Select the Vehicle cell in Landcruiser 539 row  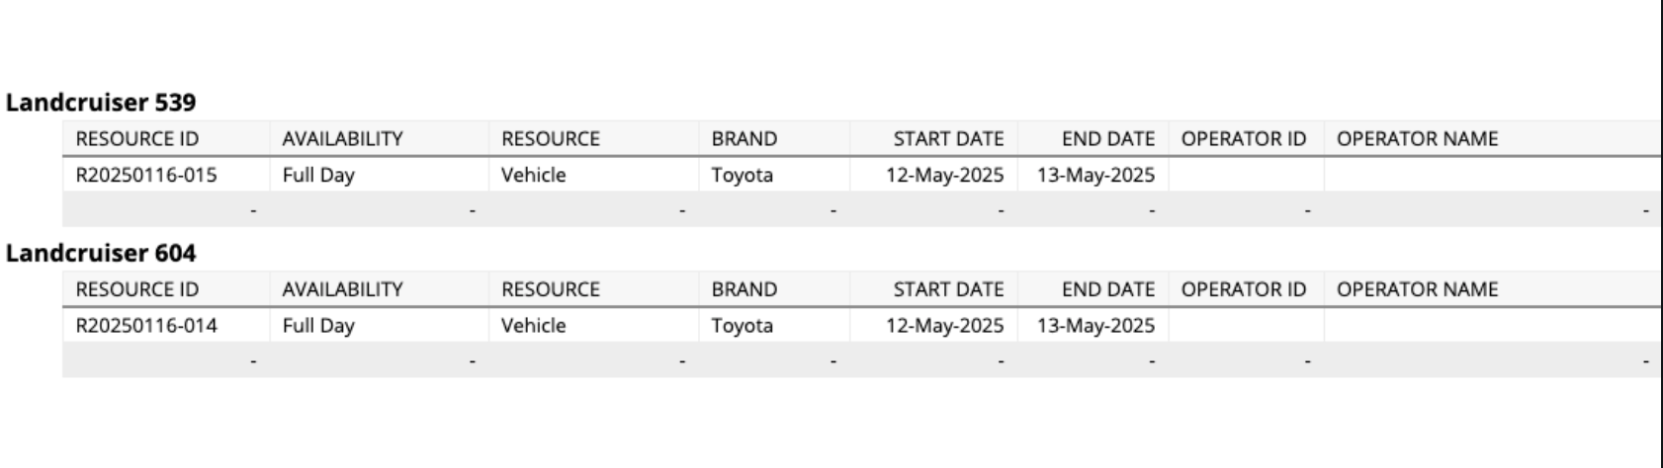click(x=534, y=176)
